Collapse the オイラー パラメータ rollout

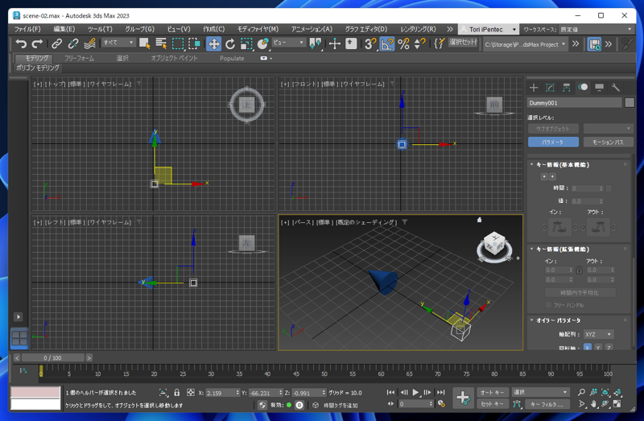click(x=559, y=320)
